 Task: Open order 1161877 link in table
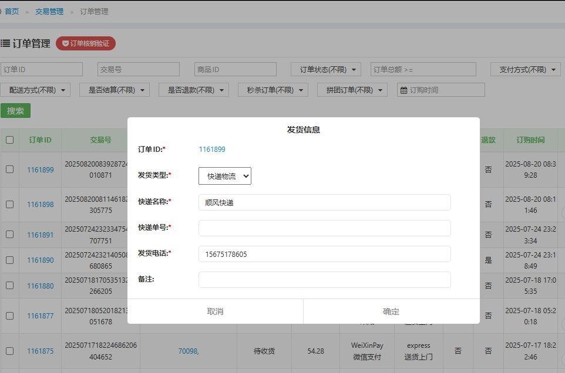(41, 316)
